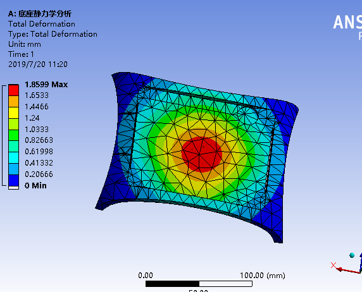Image resolution: width=362 pixels, height=292 pixels.
Task: Select the yellow-green legend color band
Action: coord(14,124)
